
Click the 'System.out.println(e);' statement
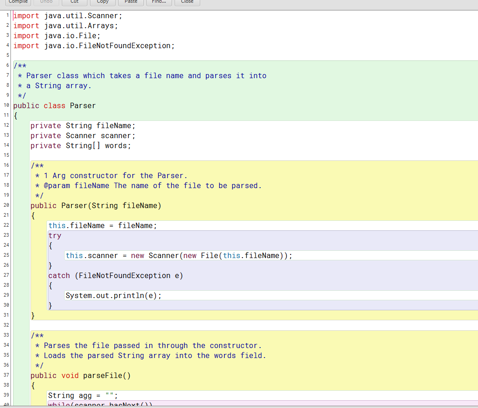point(113,296)
